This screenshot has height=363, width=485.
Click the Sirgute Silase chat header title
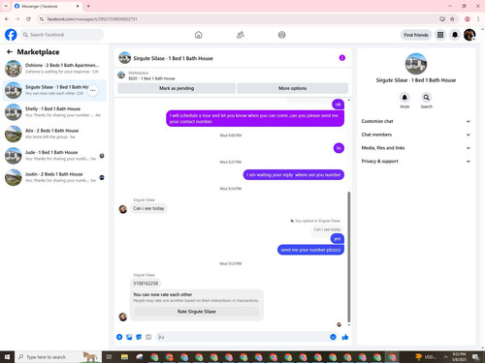[x=173, y=58]
